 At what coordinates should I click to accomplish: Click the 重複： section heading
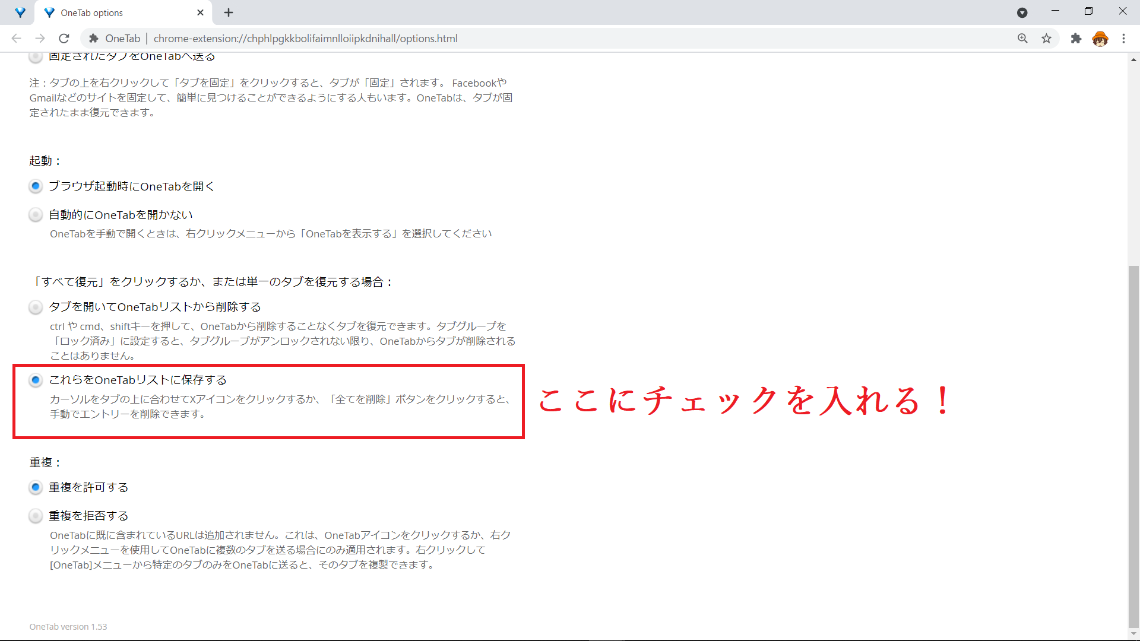[x=46, y=462]
